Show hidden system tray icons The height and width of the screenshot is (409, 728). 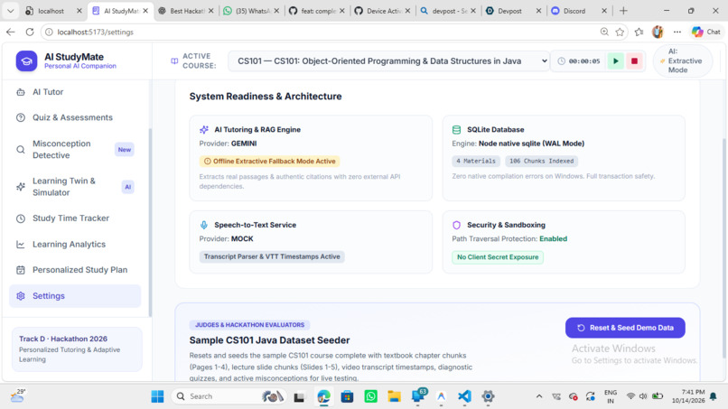tap(539, 396)
